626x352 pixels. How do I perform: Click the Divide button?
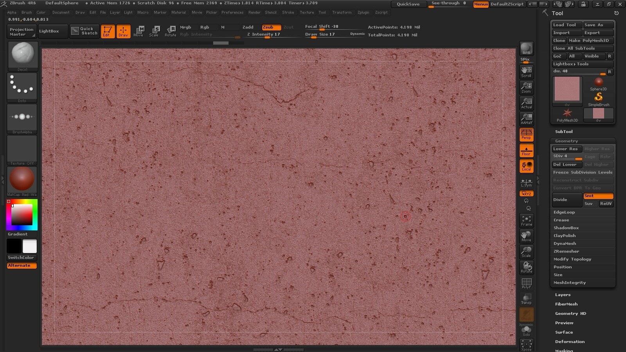coord(567,200)
